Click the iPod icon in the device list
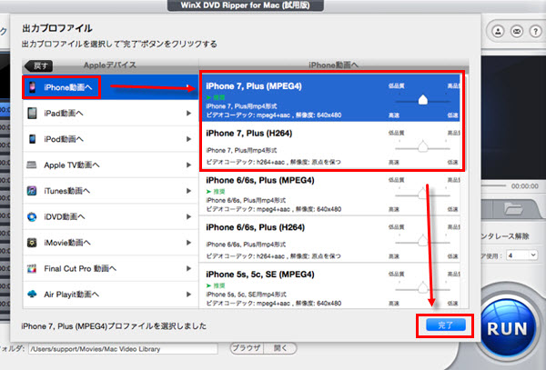Image resolution: width=546 pixels, height=370 pixels. [32, 139]
